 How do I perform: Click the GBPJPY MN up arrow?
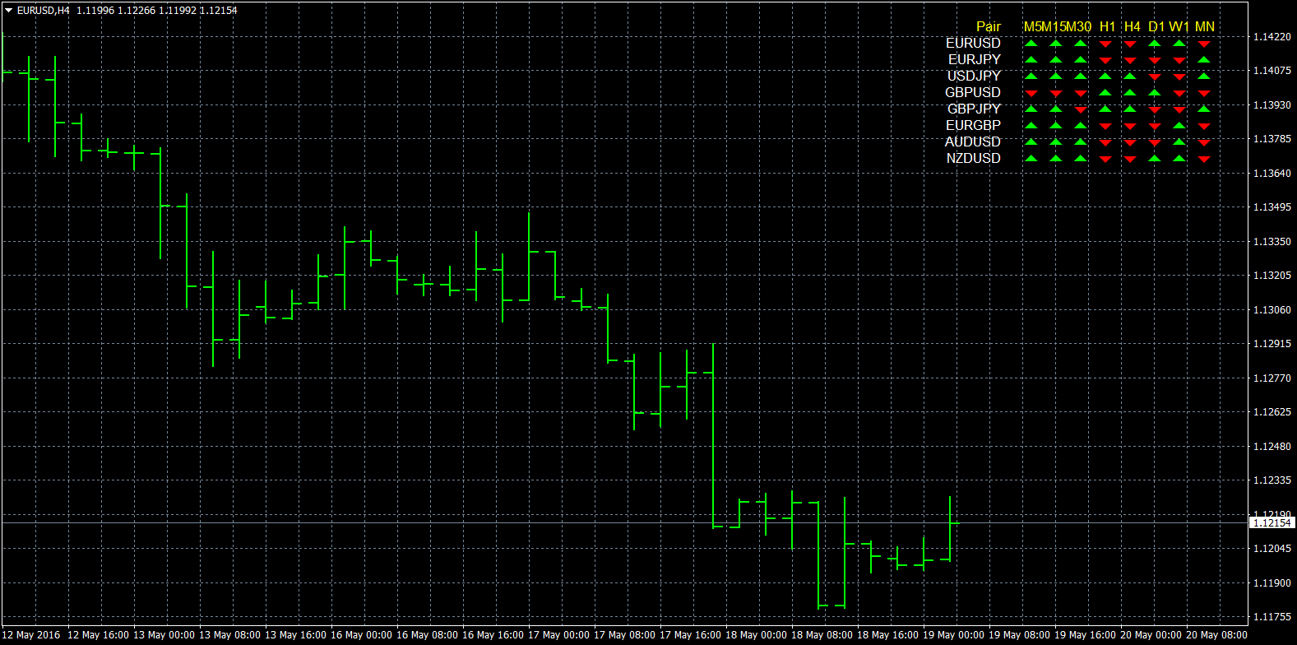(1204, 109)
